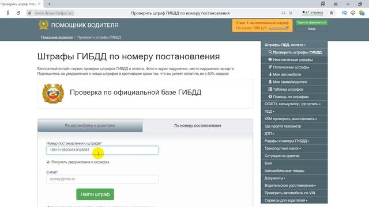Screen dimensions: 369x207
Task: Switch to 'По номеру постановления' tab
Action: tap(198, 125)
